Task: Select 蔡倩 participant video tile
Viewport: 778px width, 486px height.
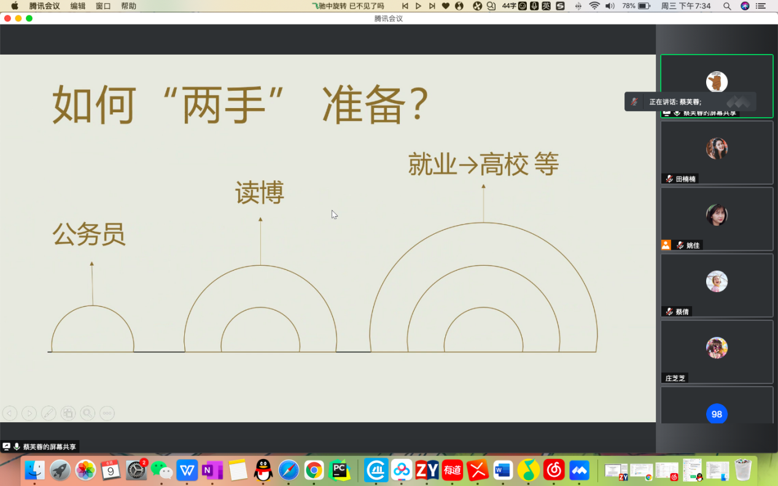Action: 717,285
